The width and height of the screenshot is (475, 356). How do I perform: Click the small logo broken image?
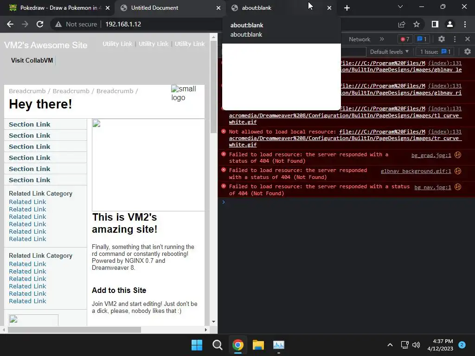click(184, 93)
